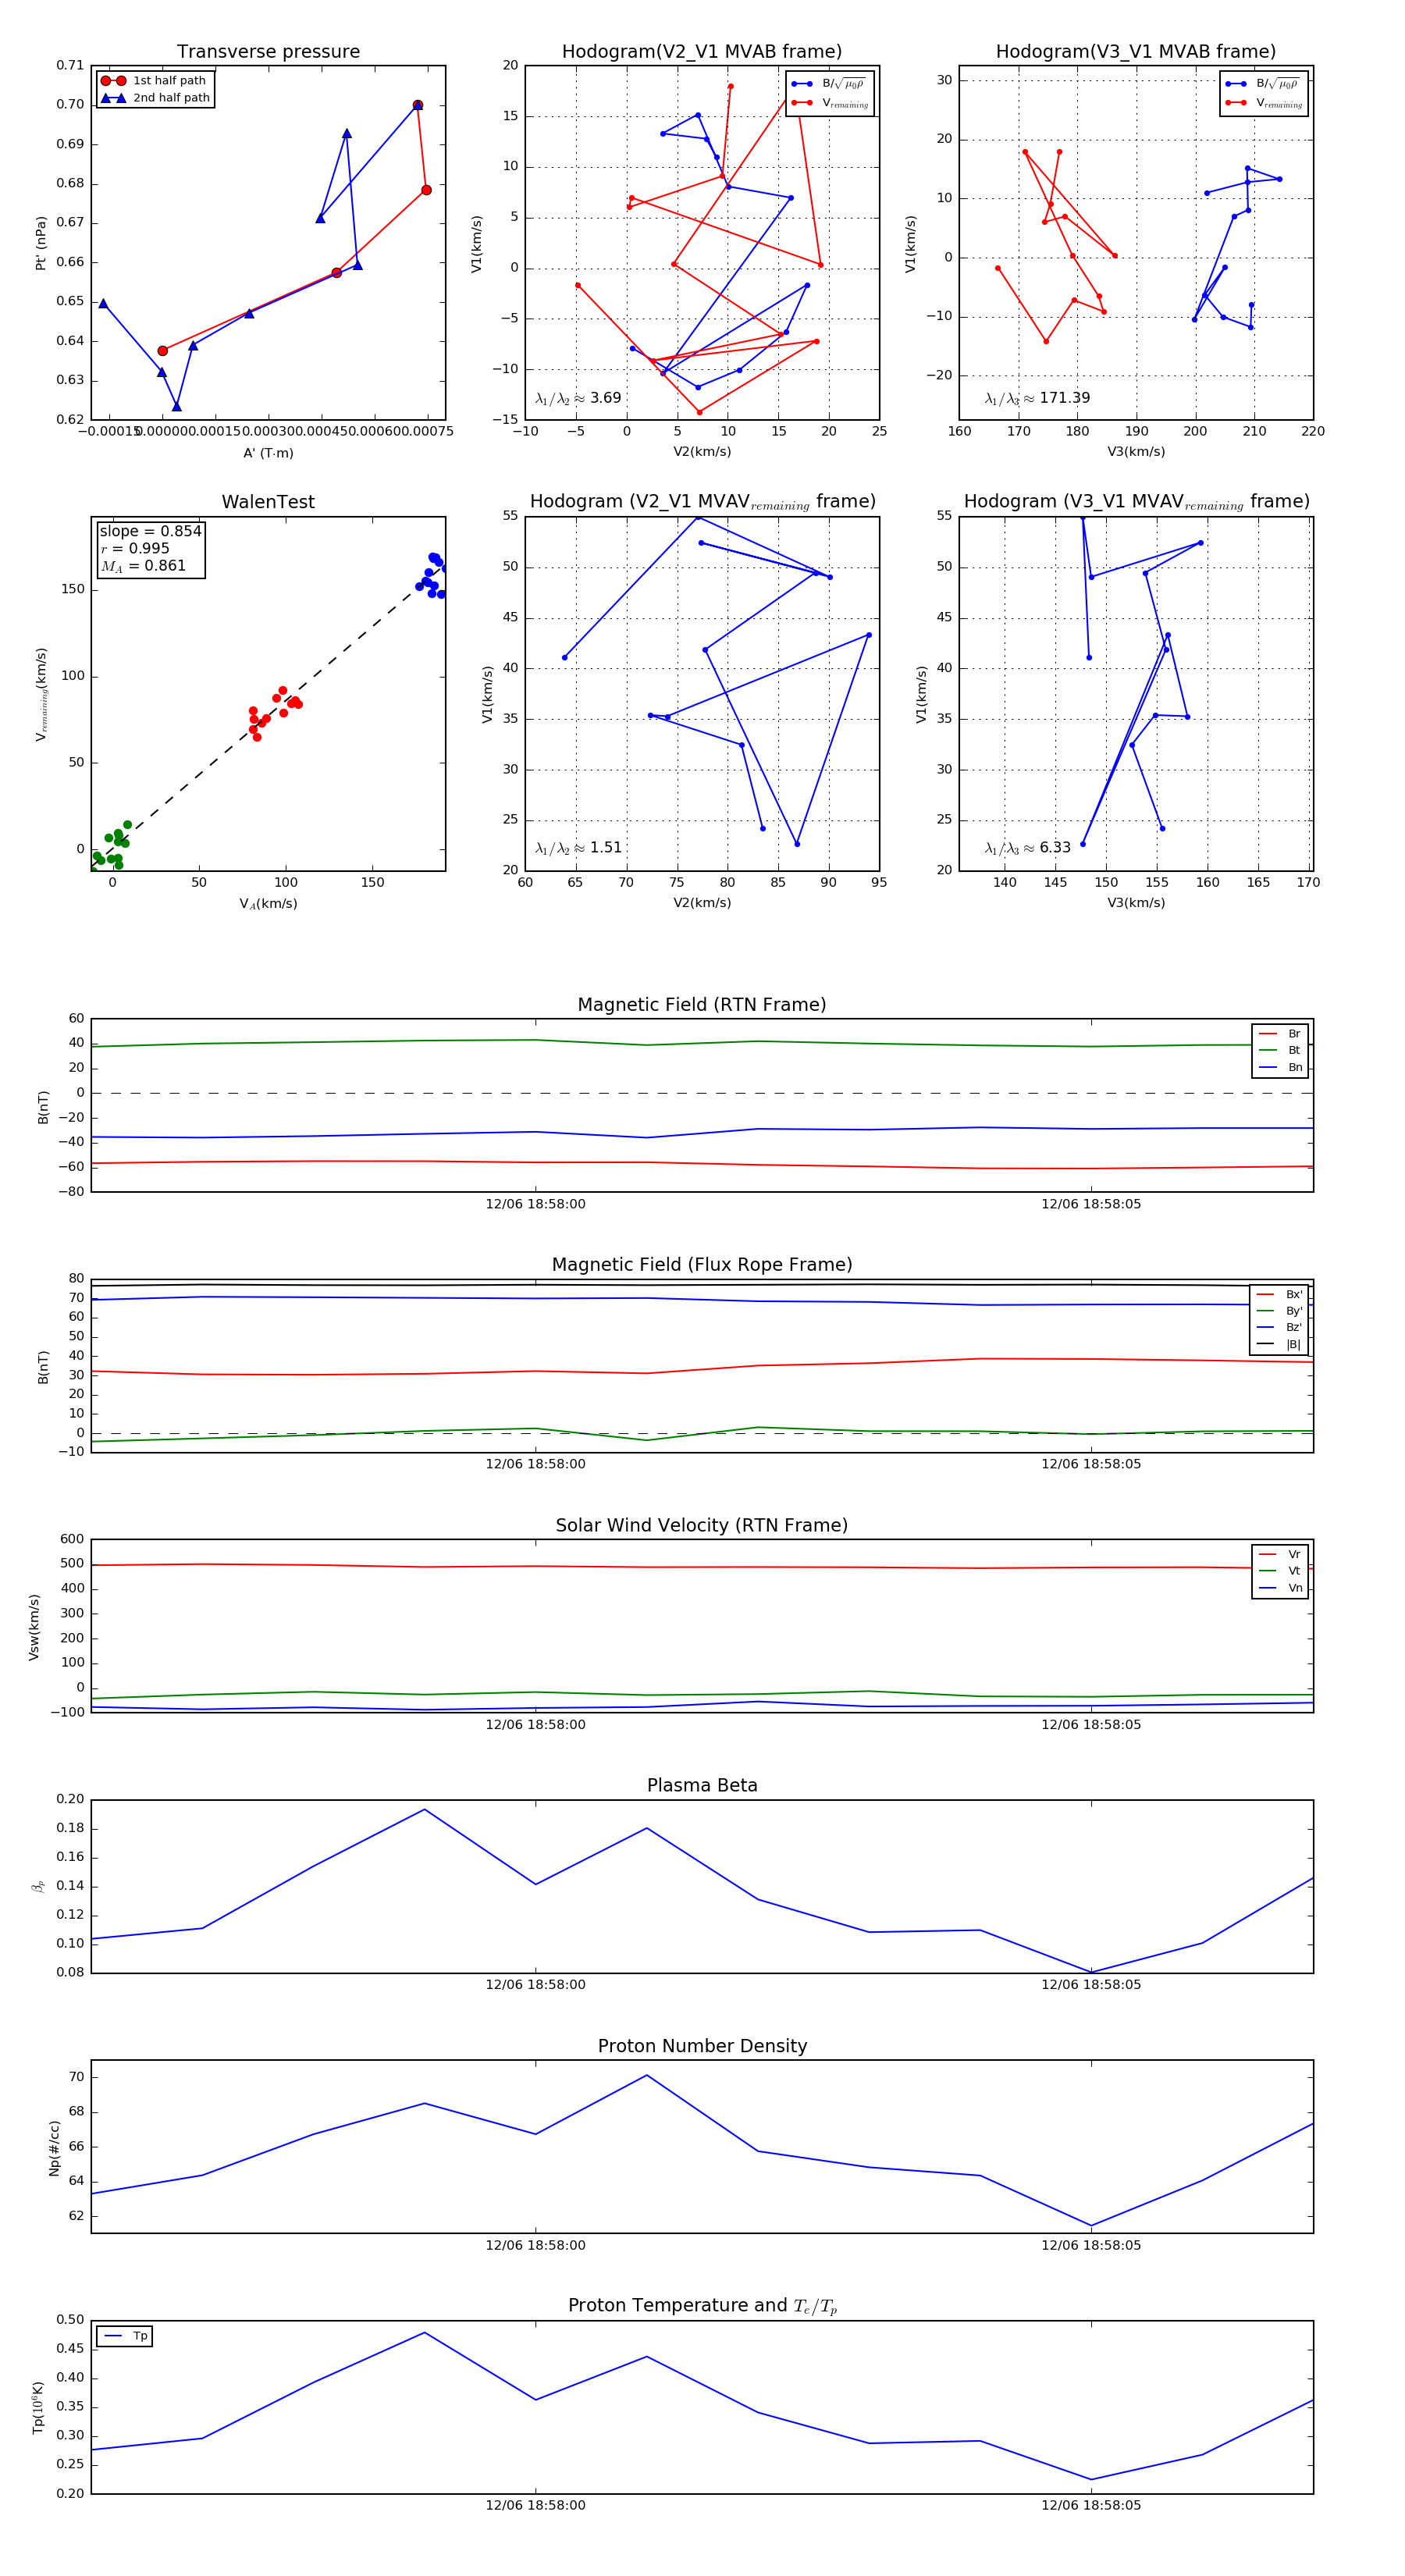The height and width of the screenshot is (2576, 1405).
Task: Click the 'Vt' legend entry
Action: click(x=1280, y=1571)
